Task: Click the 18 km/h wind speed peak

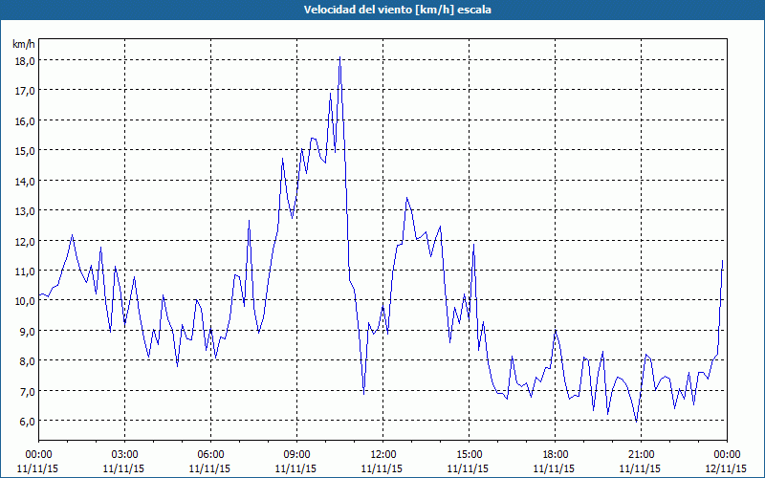Action: (x=339, y=57)
